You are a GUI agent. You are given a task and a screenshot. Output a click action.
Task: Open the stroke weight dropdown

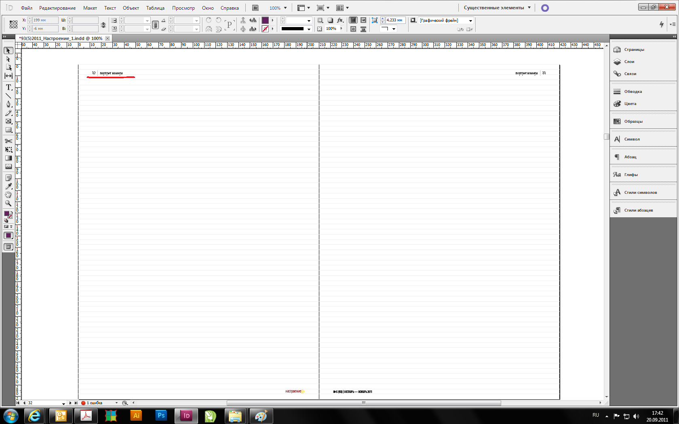(309, 20)
